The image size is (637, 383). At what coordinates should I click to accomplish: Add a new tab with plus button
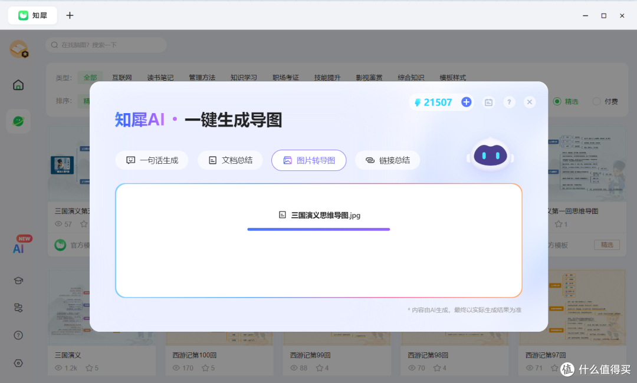(x=70, y=15)
